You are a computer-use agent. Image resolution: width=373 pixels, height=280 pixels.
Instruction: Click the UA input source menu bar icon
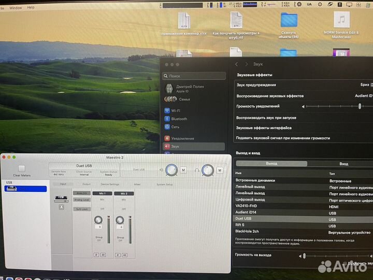[309, 4]
